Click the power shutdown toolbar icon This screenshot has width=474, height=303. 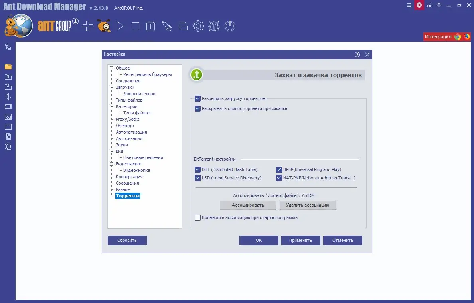pyautogui.click(x=230, y=26)
